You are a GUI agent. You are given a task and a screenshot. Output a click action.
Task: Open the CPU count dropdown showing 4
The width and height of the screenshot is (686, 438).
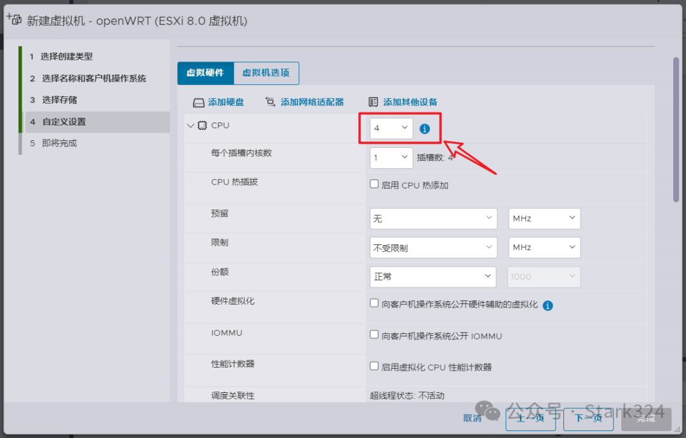tap(390, 128)
